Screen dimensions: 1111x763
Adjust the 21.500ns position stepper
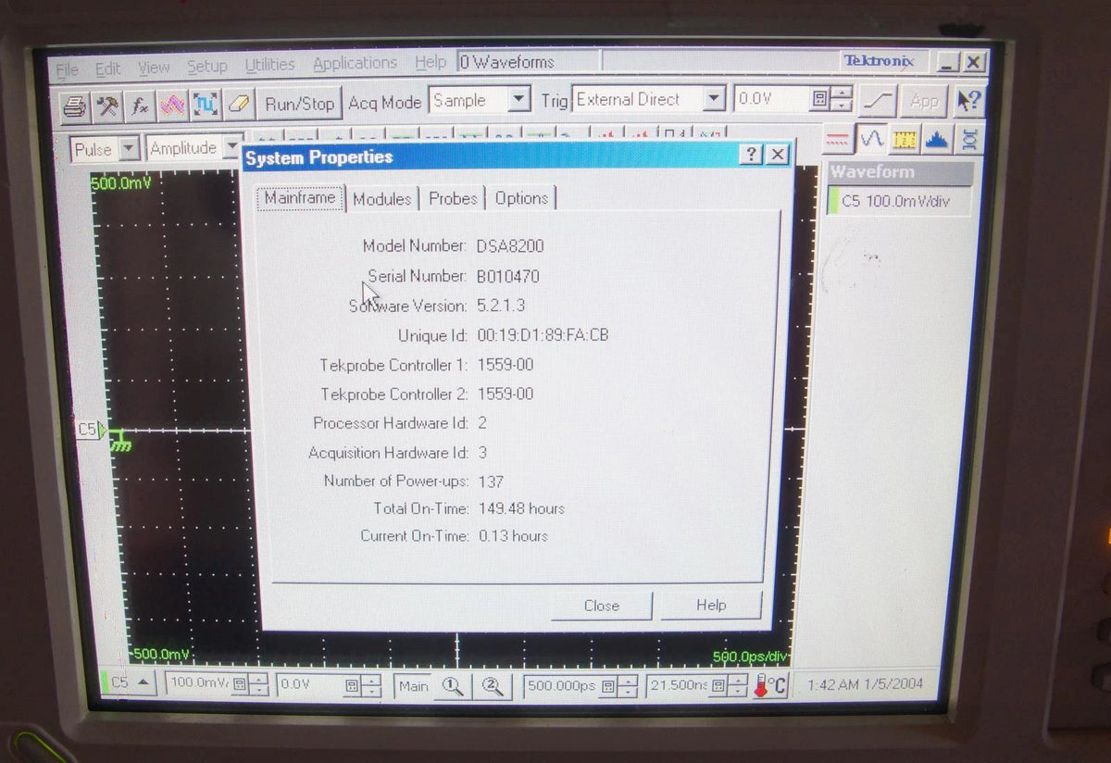pyautogui.click(x=737, y=686)
